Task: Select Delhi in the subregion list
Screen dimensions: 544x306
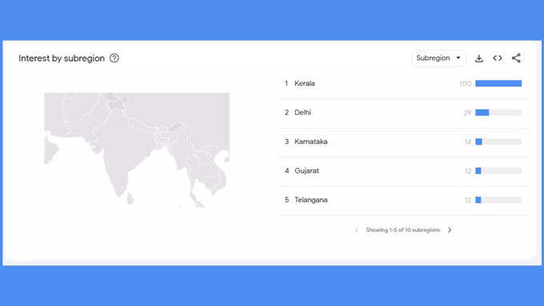Action: click(403, 113)
